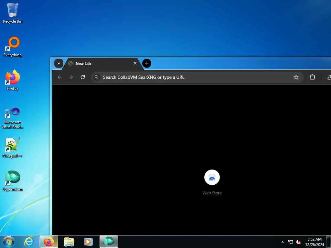Open the network status tray icon
The width and height of the screenshot is (331, 248).
291,242
